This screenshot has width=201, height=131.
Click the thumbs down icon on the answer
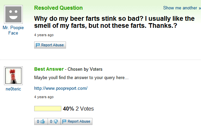[x=56, y=121]
